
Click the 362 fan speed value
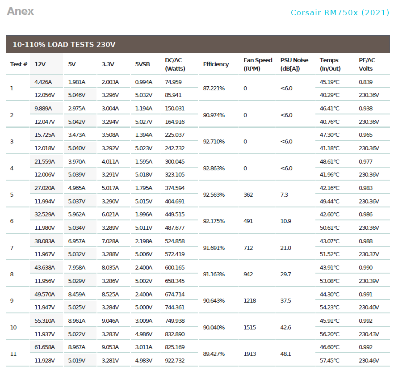click(248, 195)
